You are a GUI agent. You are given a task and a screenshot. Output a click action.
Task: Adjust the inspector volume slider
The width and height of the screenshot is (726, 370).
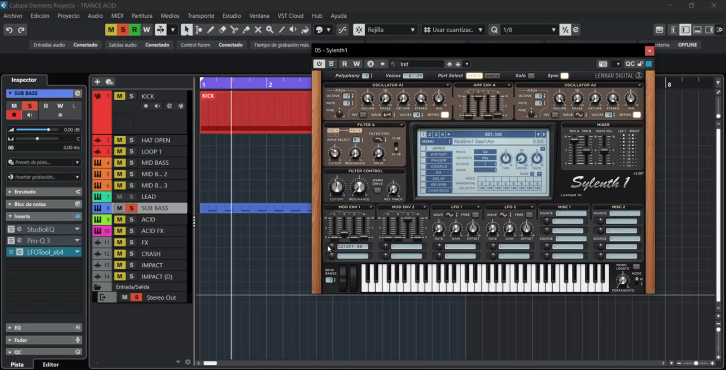[48, 130]
